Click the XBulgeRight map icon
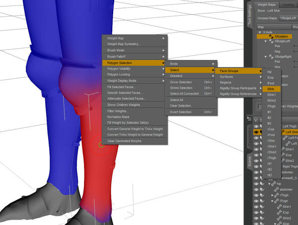The height and width of the screenshot is (225, 298). (x=271, y=56)
